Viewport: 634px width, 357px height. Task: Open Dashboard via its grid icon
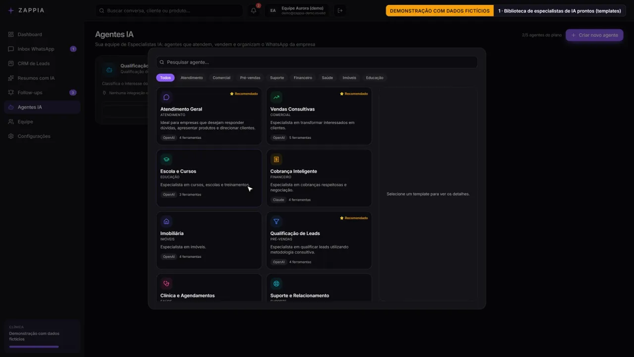(x=11, y=35)
